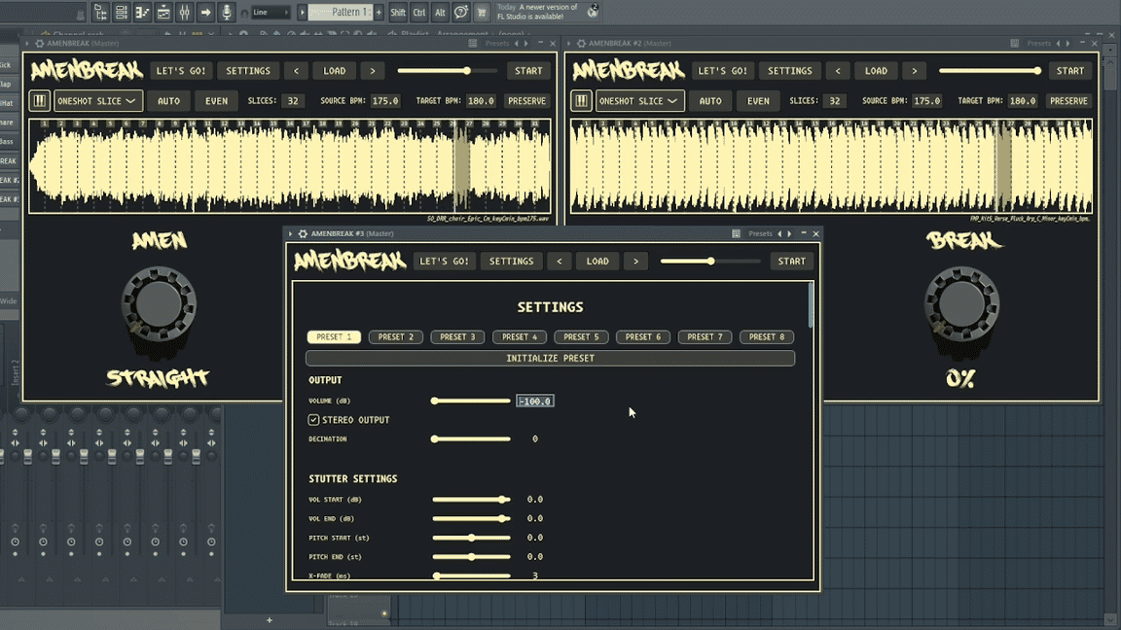Viewport: 1121px width, 630px height.
Task: Expand arrow left of AMENBREAK #2 title
Action: coord(569,44)
